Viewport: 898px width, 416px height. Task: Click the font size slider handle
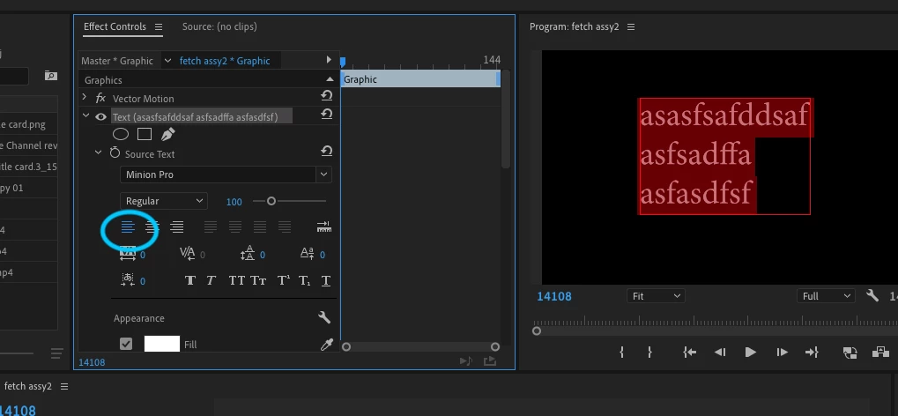tap(271, 201)
